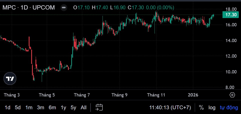This screenshot has width=241, height=114.
Task: Open timezone menu showing UTC+7
Action: pyautogui.click(x=170, y=107)
